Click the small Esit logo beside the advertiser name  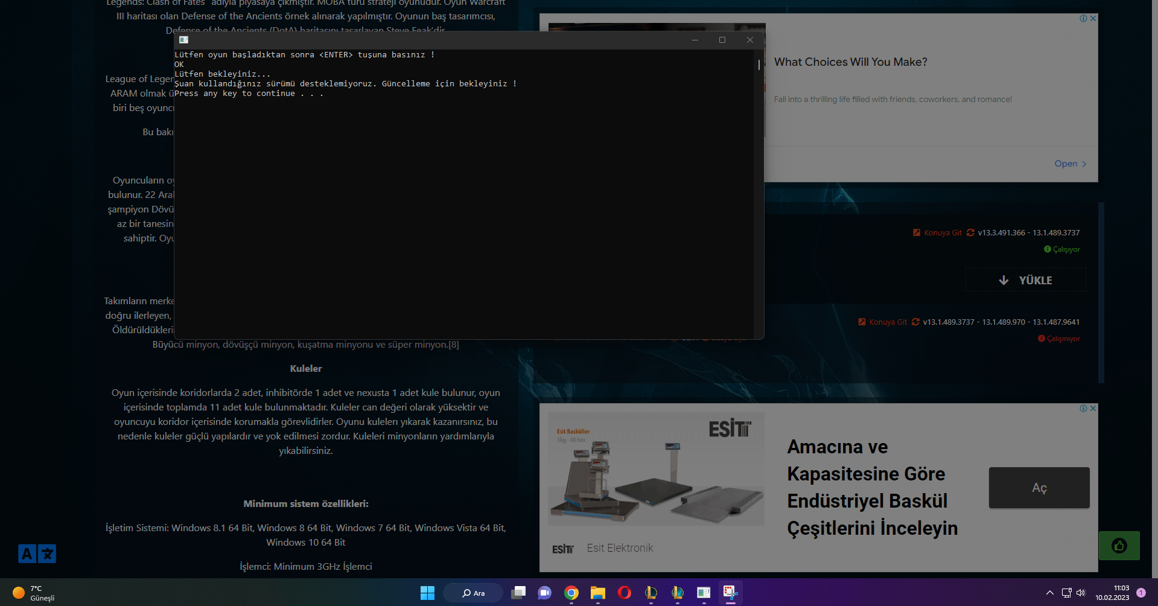coord(563,549)
